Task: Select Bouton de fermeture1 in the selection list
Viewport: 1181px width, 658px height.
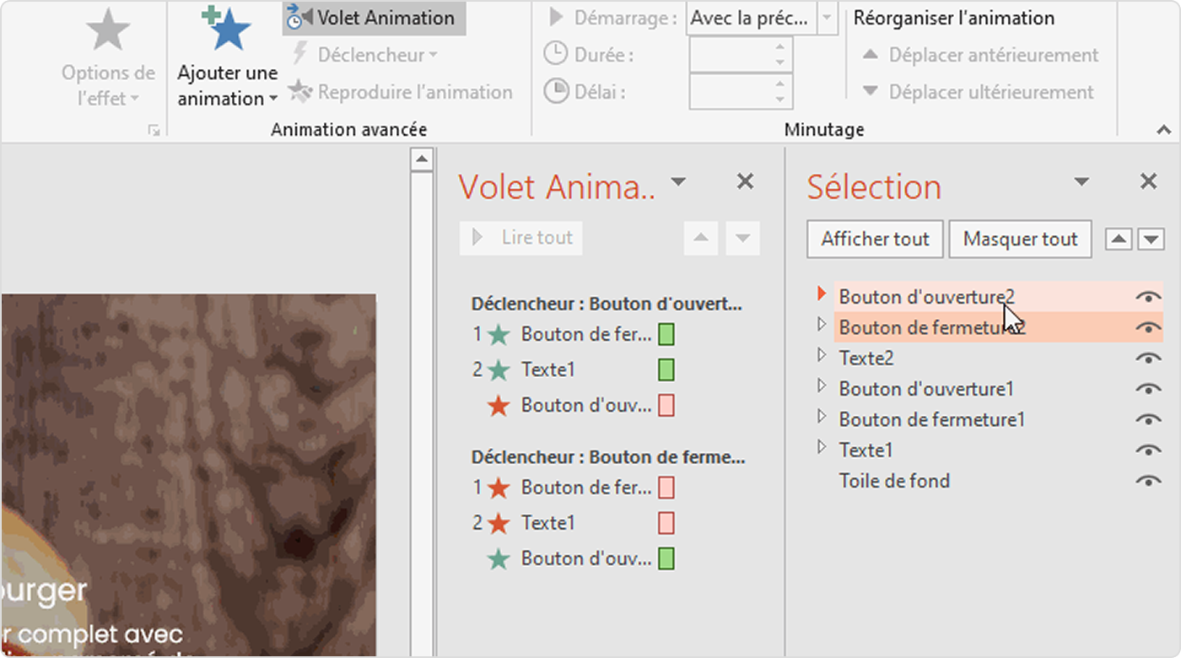Action: [931, 419]
